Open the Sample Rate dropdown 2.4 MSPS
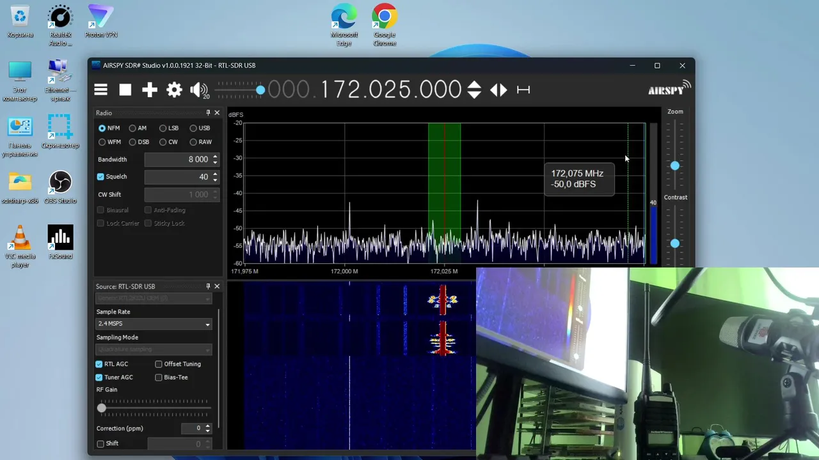The width and height of the screenshot is (819, 460). point(154,324)
